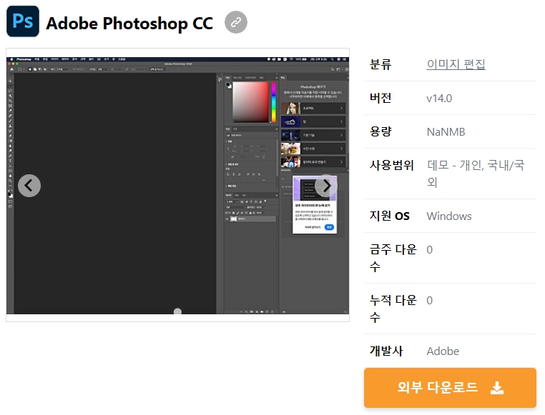This screenshot has height=415, width=545.
Task: Click the 용량 label
Action: 380,131
